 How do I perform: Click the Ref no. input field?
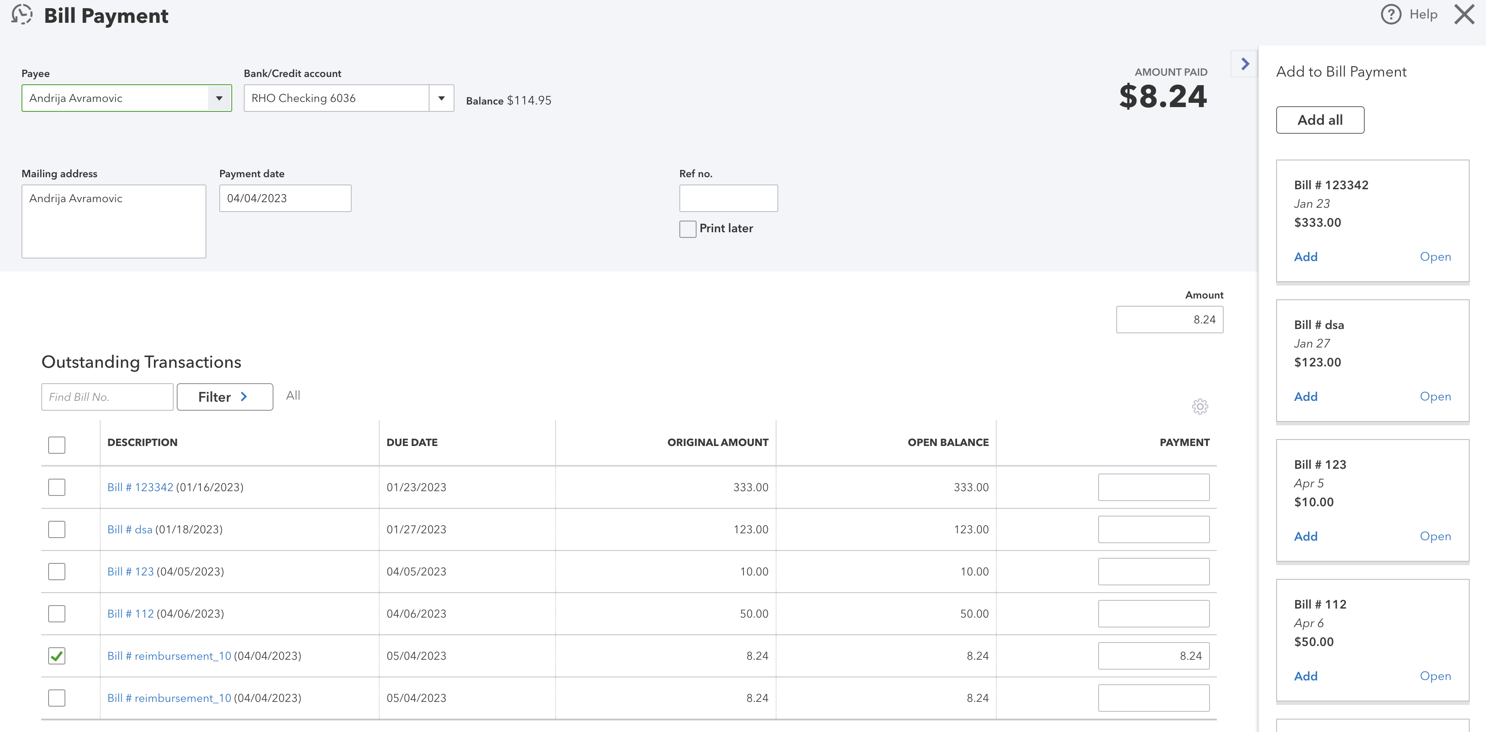click(x=728, y=198)
